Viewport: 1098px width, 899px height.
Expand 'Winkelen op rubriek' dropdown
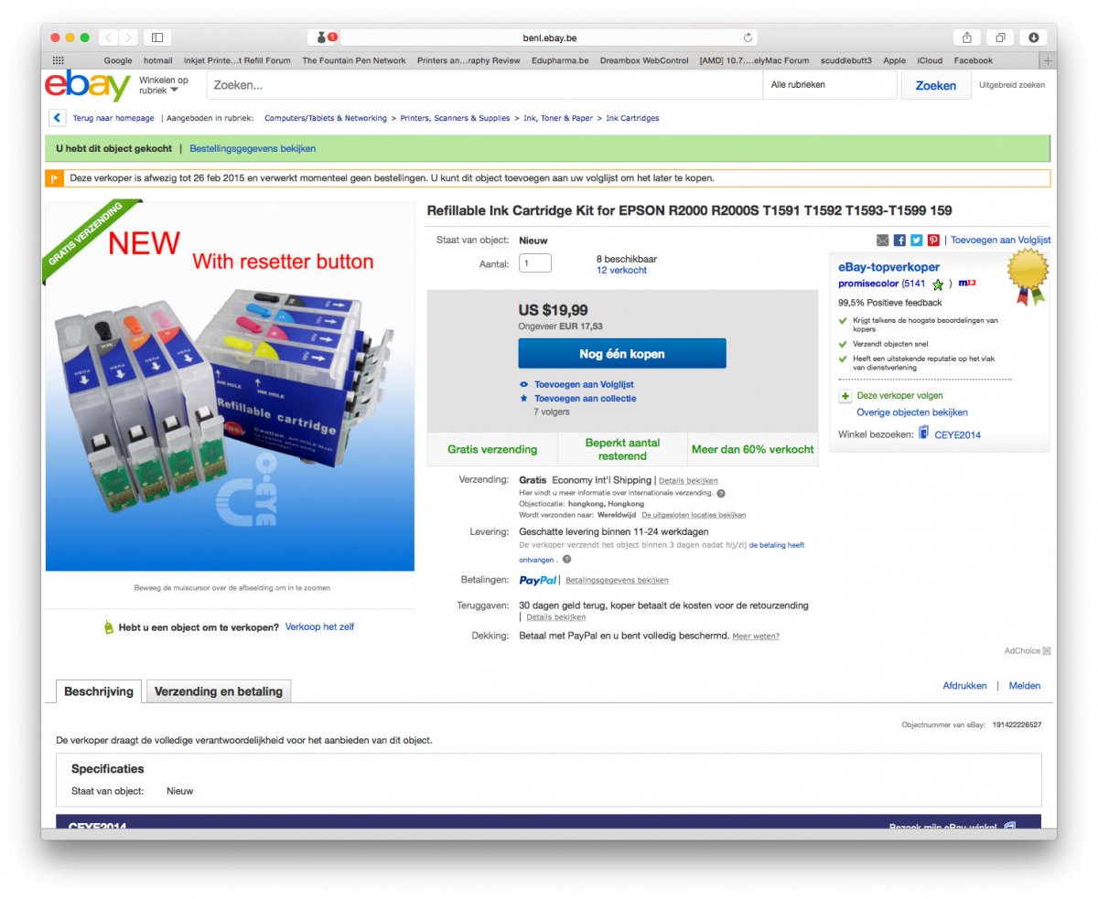pyautogui.click(x=164, y=85)
